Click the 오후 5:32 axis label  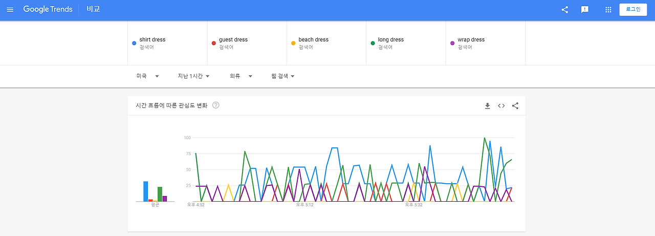414,205
